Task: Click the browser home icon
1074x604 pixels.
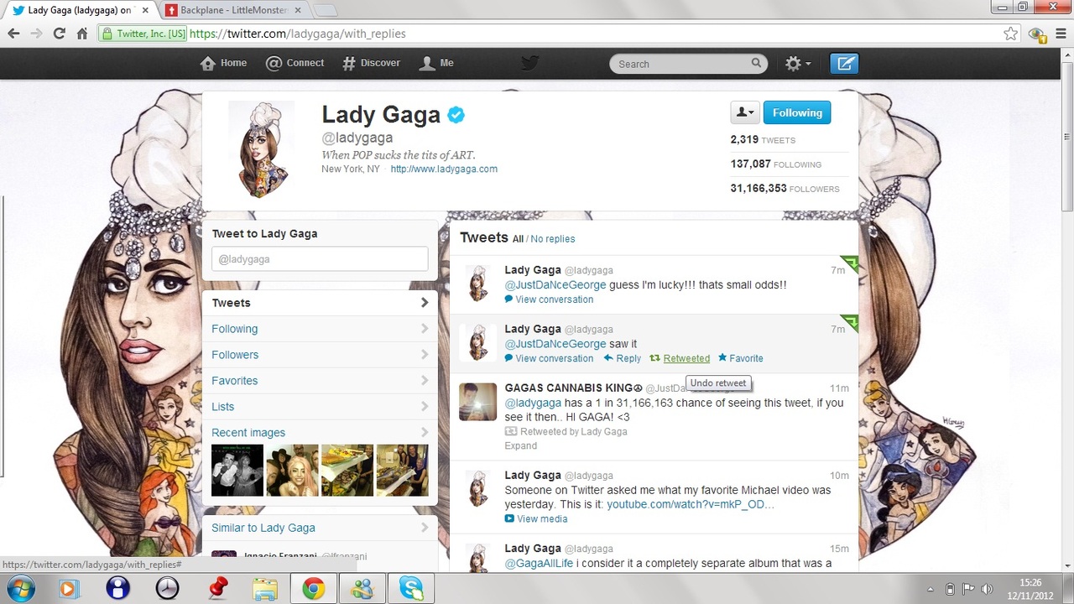Action: pyautogui.click(x=81, y=34)
